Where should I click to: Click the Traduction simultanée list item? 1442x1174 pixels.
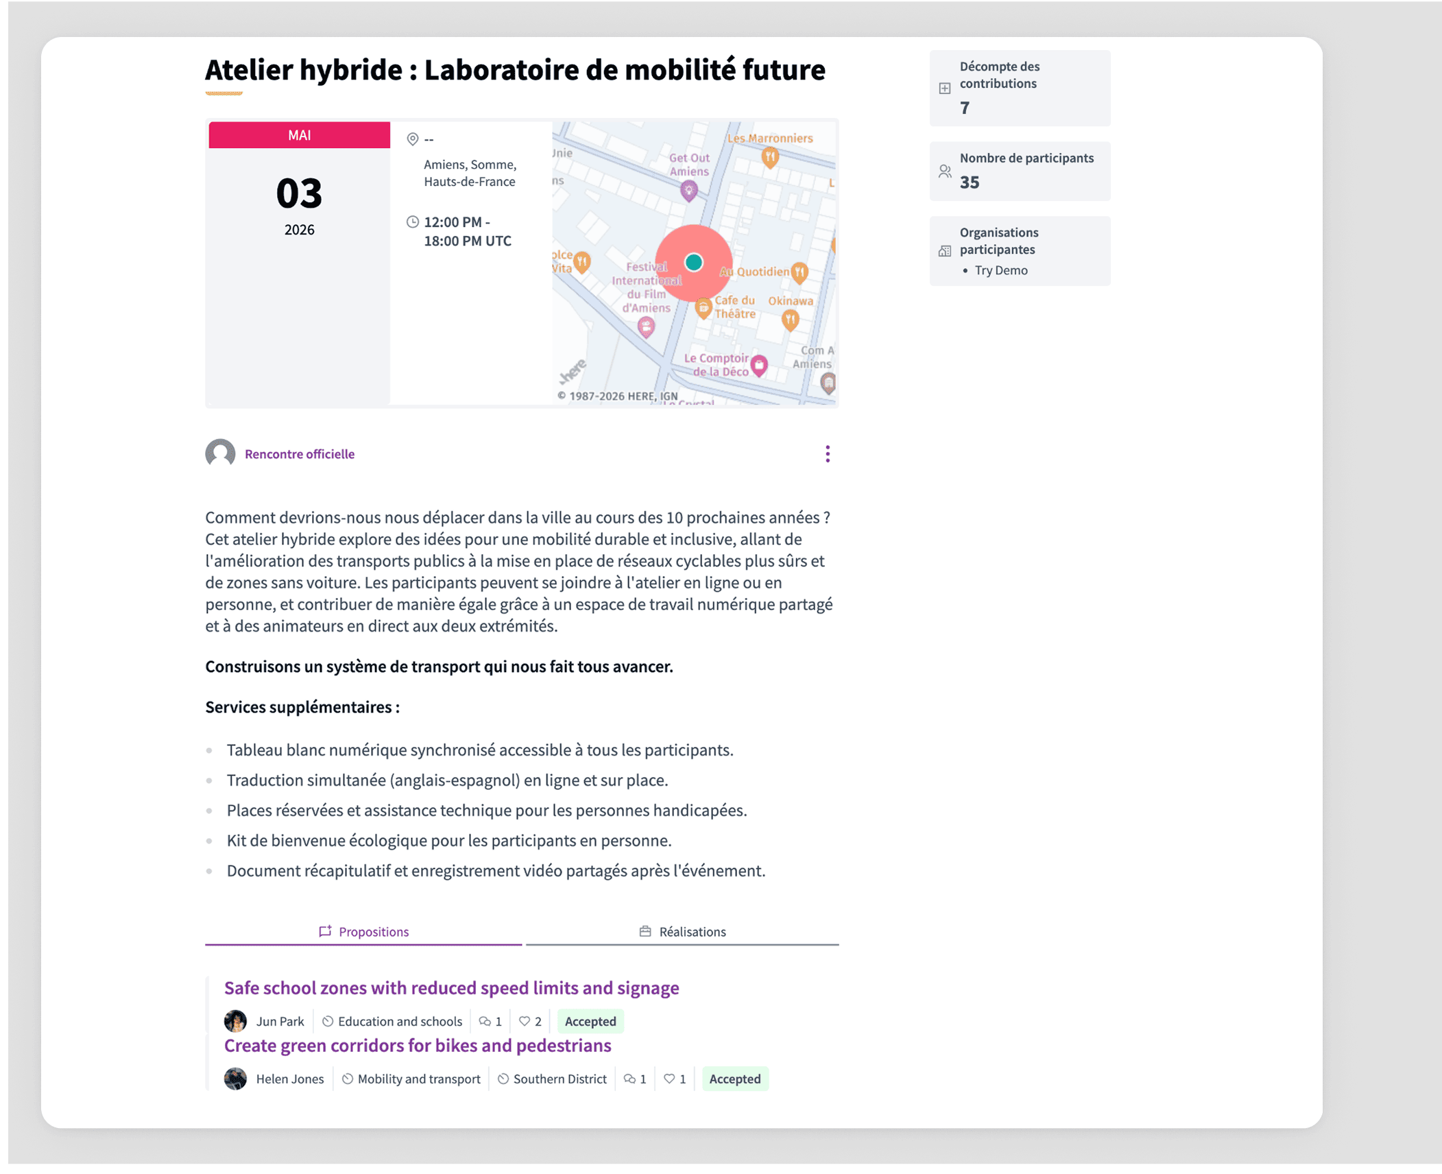447,780
